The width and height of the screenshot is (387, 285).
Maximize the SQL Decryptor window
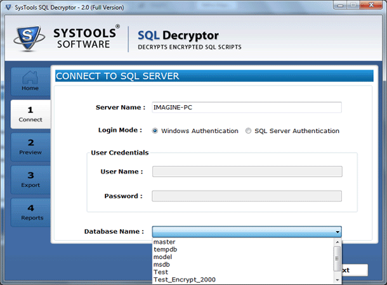click(x=353, y=5)
